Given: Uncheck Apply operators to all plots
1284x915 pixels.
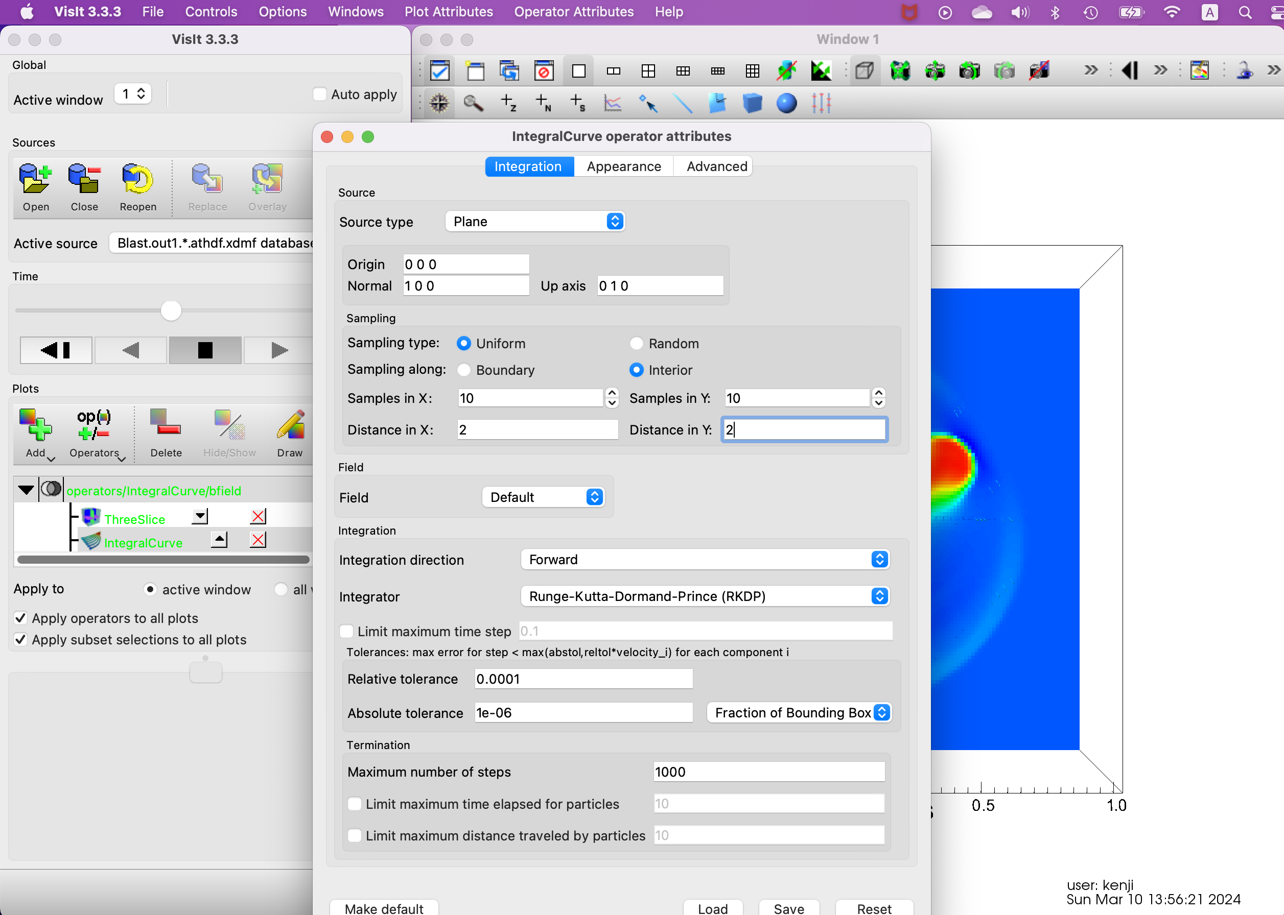Looking at the screenshot, I should 20,618.
